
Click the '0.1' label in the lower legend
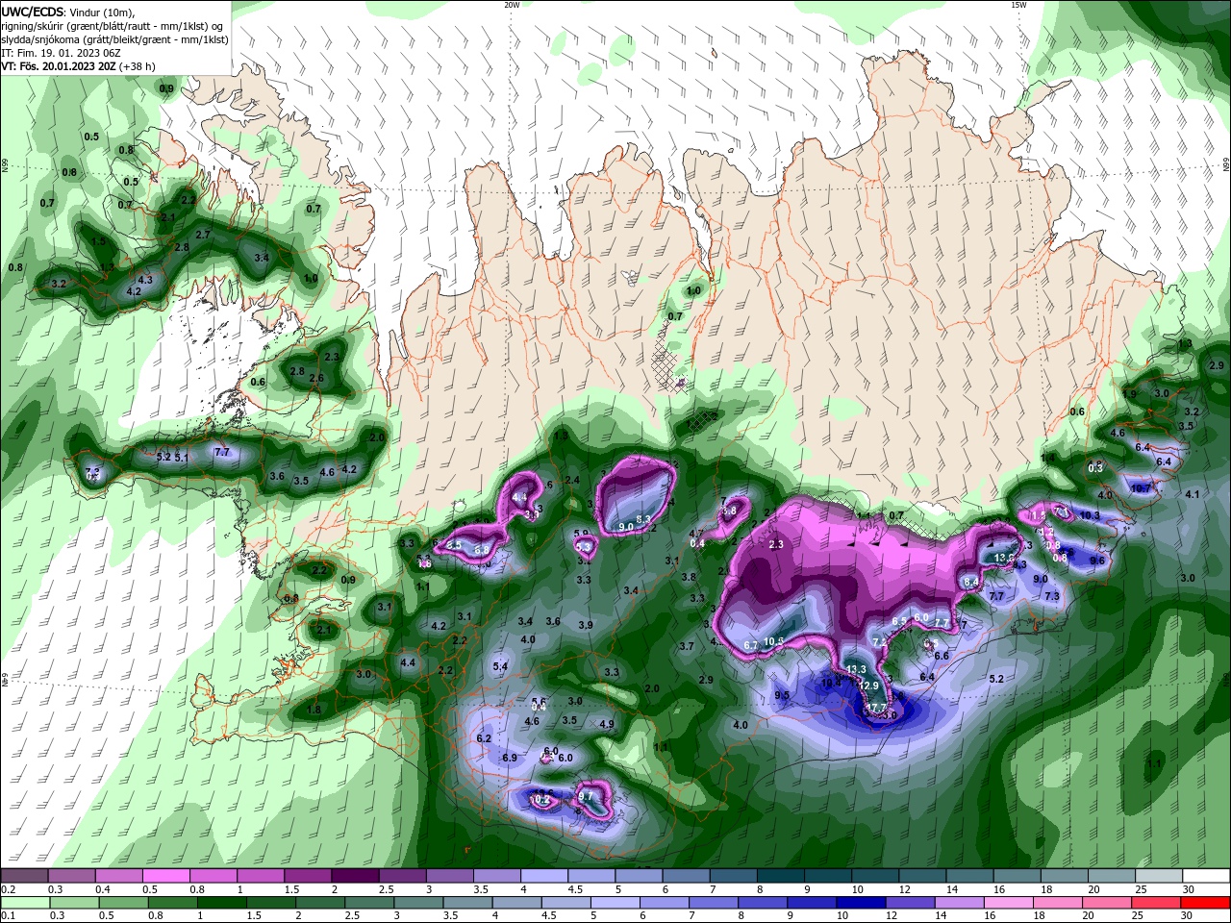[x=8, y=916]
